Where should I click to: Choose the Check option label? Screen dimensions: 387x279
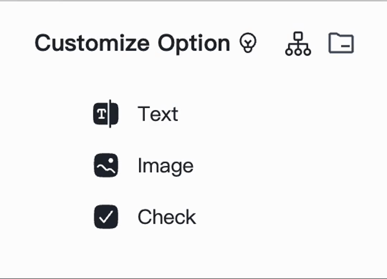167,216
